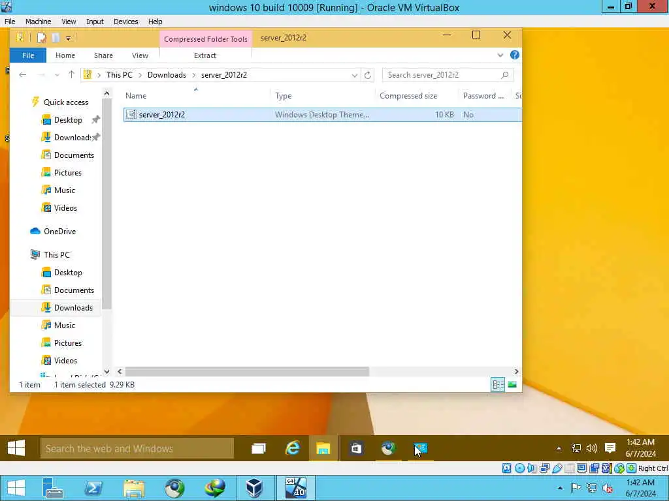
Task: Open the Extract ribbon tab
Action: click(205, 55)
